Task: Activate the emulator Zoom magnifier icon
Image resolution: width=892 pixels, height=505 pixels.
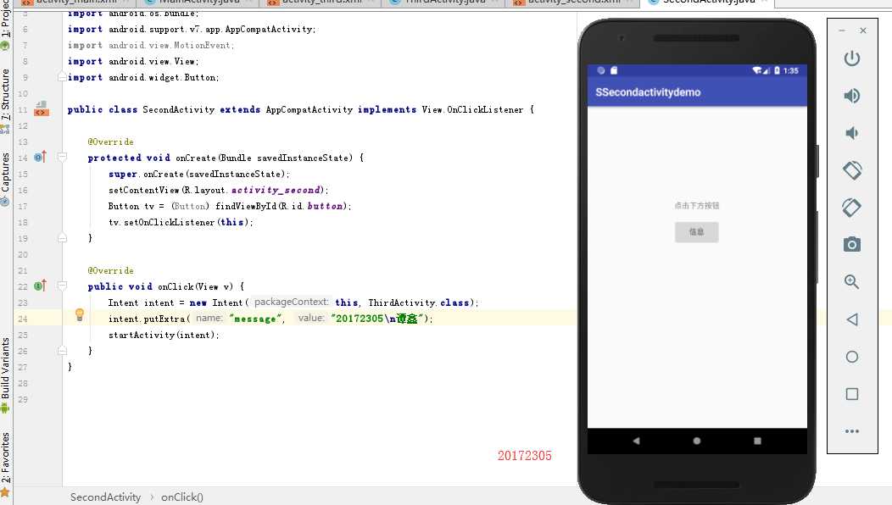Action: point(851,281)
